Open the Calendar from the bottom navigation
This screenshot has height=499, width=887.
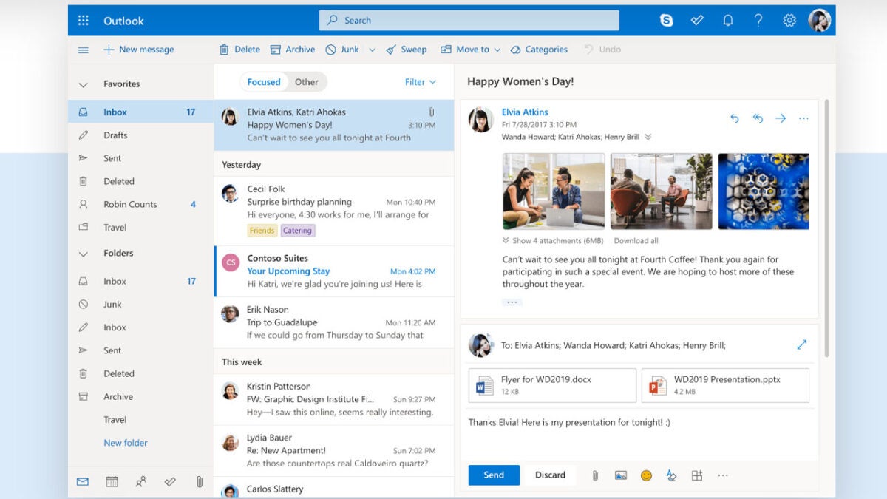tap(112, 481)
